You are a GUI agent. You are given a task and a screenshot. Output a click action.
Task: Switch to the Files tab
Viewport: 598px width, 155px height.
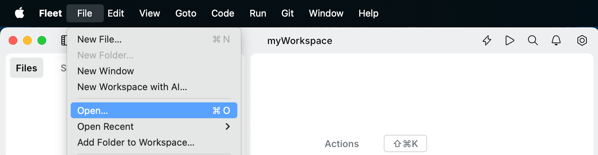click(x=27, y=68)
